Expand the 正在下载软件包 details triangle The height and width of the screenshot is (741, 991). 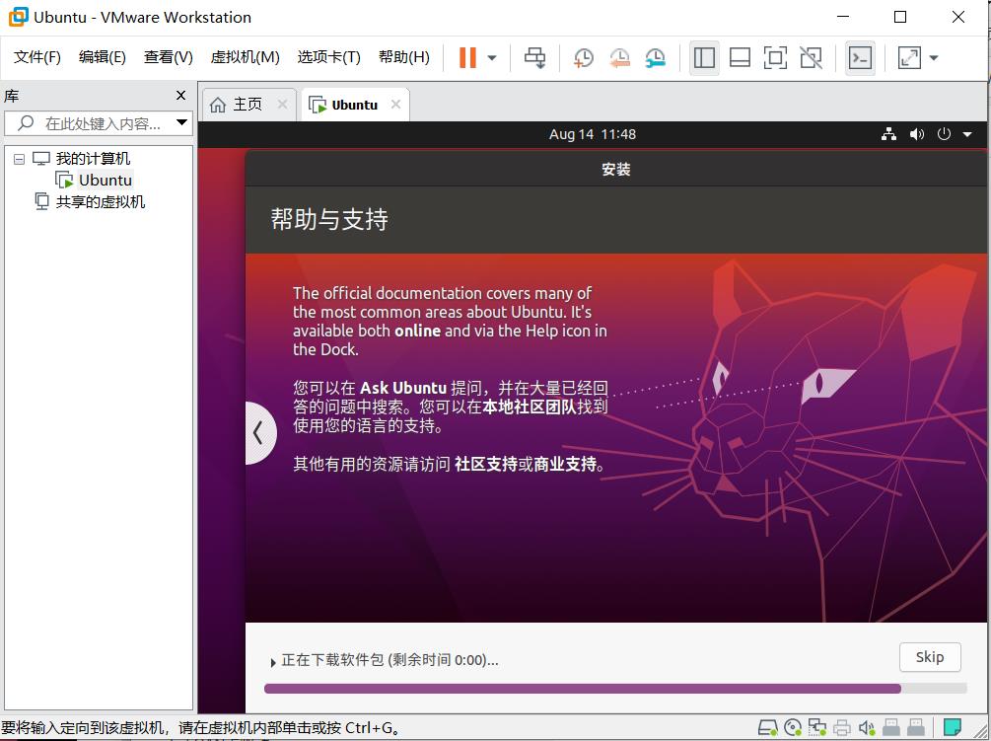273,662
